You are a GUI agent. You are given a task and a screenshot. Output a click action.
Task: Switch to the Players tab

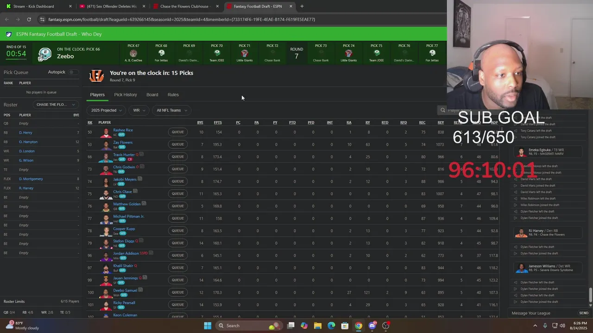[97, 95]
